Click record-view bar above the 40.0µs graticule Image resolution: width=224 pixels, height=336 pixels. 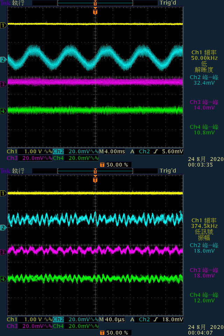[95, 171]
